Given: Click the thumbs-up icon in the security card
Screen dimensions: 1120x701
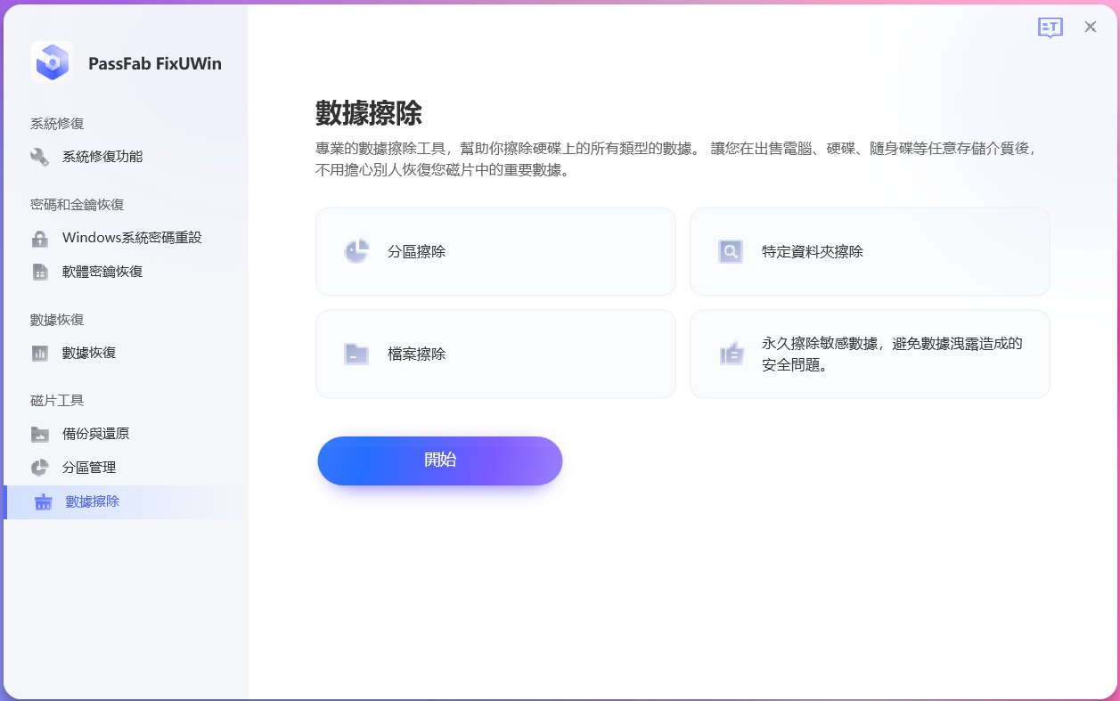Looking at the screenshot, I should 731,354.
